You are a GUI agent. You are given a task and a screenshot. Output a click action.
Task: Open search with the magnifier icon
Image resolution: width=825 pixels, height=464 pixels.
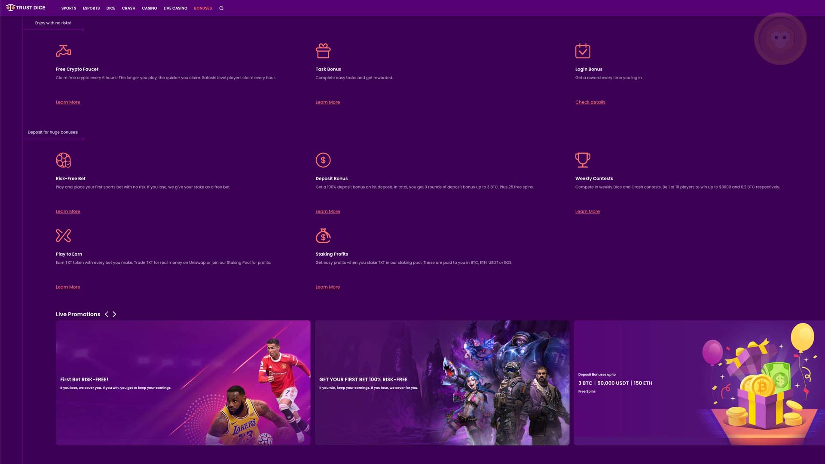point(221,8)
